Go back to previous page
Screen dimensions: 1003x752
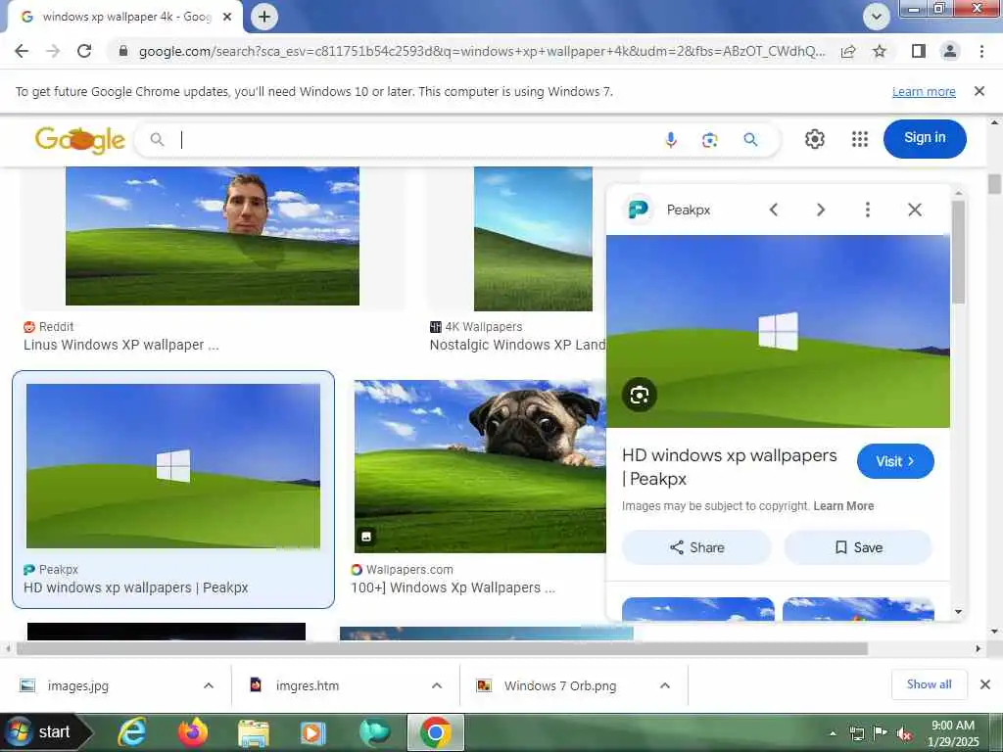tap(22, 51)
